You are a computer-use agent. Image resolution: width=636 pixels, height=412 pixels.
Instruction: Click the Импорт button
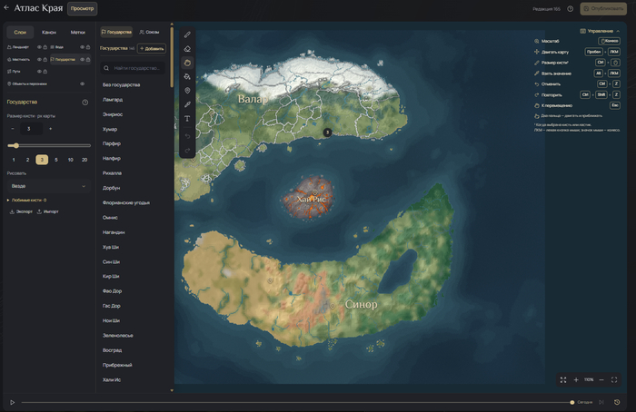(48, 211)
